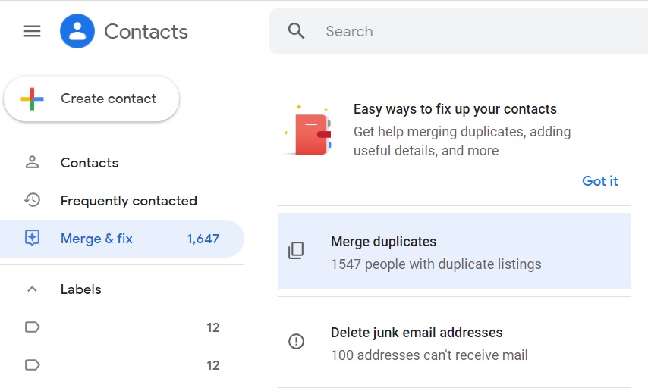Select Merge & fix sidebar item
The image size is (648, 391).
point(96,239)
